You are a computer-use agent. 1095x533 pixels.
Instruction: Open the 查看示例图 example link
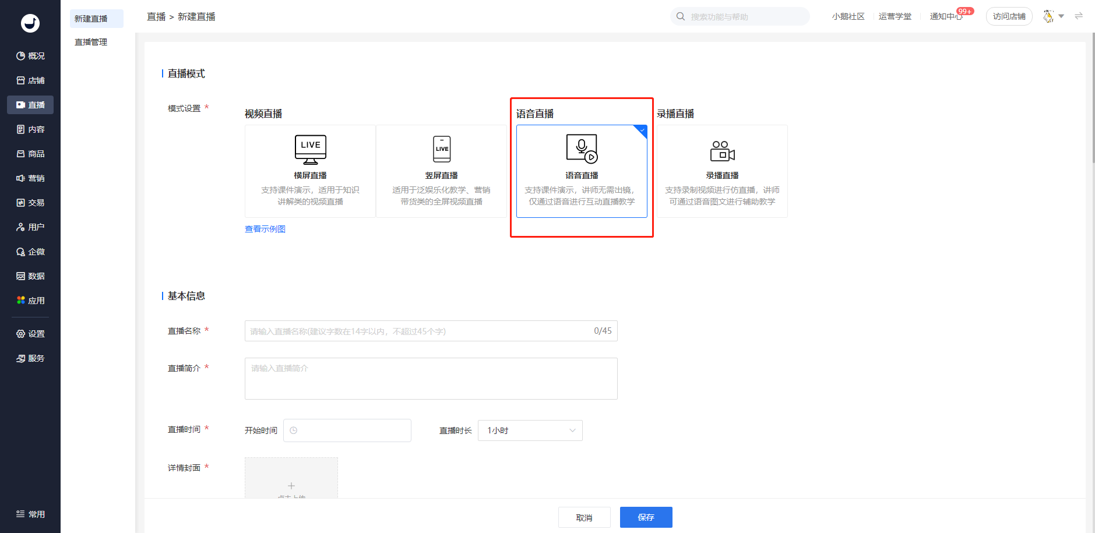[265, 229]
